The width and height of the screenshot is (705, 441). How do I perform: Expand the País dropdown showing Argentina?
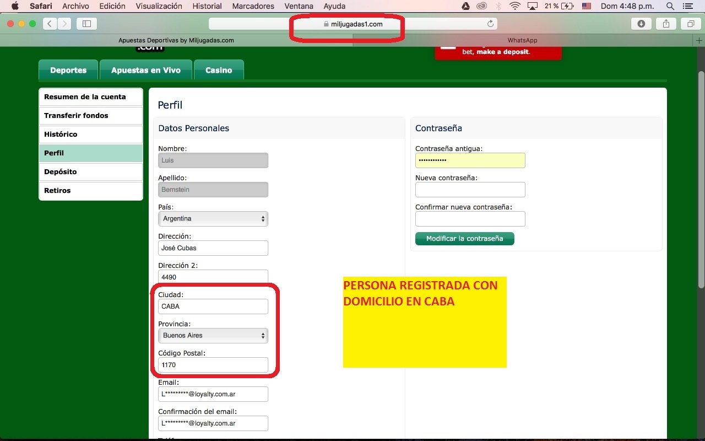[x=213, y=219]
